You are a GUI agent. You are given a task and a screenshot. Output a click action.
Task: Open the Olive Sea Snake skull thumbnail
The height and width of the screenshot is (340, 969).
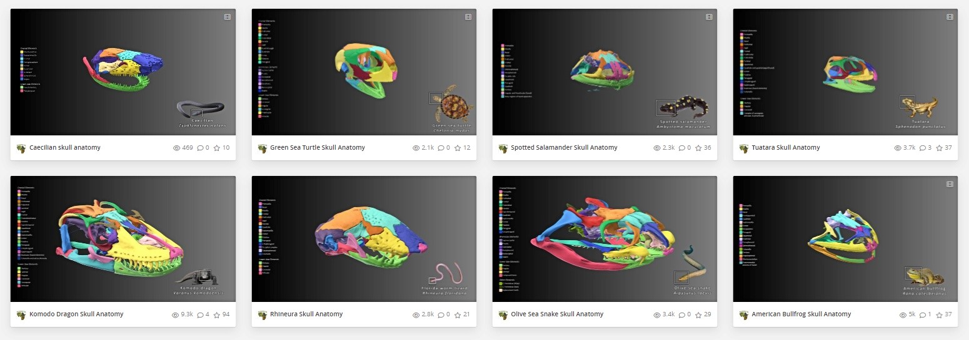point(605,239)
